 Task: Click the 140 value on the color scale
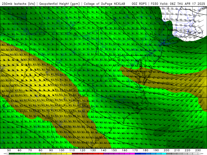[x=103, y=150]
